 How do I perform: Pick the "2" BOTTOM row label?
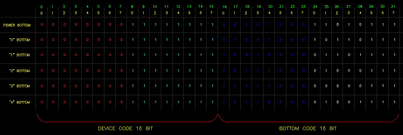click(19, 71)
